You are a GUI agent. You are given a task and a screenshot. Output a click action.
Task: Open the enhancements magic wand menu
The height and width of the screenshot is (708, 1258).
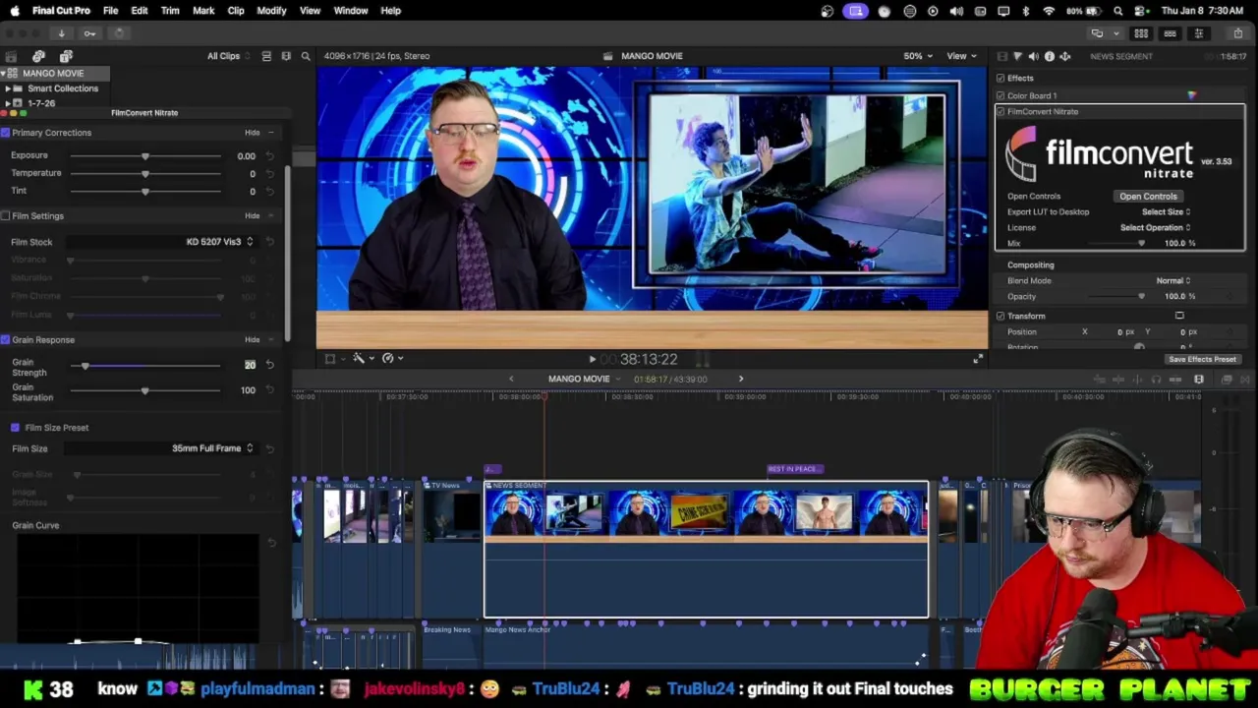[x=361, y=358]
